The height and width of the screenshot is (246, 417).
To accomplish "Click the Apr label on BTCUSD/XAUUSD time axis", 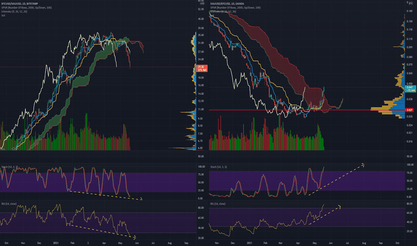I will point(104,243).
